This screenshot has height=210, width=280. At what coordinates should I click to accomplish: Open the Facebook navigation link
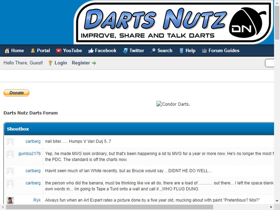point(102,51)
